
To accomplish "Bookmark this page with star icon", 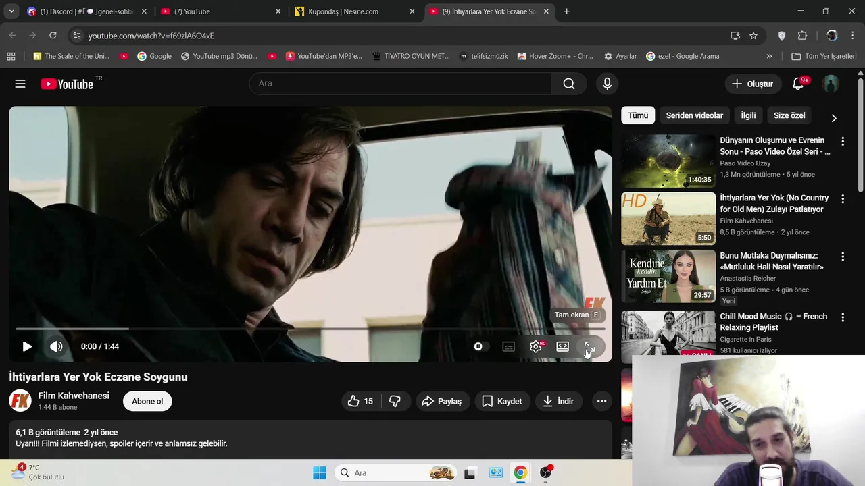I will pyautogui.click(x=753, y=36).
